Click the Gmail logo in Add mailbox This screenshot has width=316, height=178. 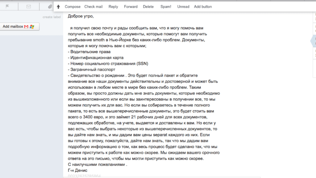pos(26,27)
